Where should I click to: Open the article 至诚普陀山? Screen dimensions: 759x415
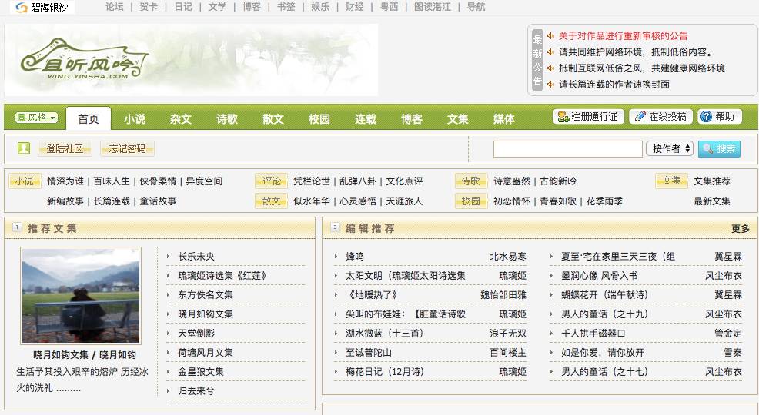(369, 353)
